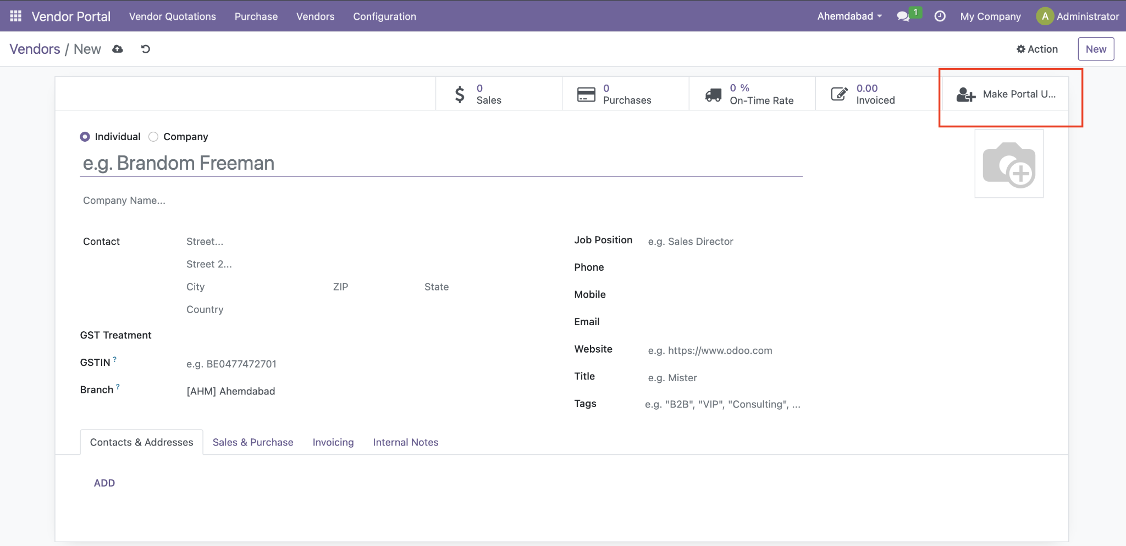Switch to the Contacts & Addresses tab
The width and height of the screenshot is (1126, 546).
(142, 442)
